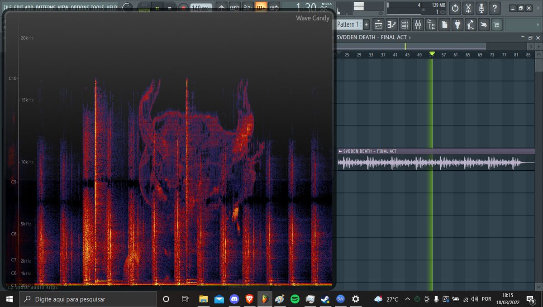Open the audio editor scissors icon
This screenshot has width=543, height=307.
pos(468,8)
